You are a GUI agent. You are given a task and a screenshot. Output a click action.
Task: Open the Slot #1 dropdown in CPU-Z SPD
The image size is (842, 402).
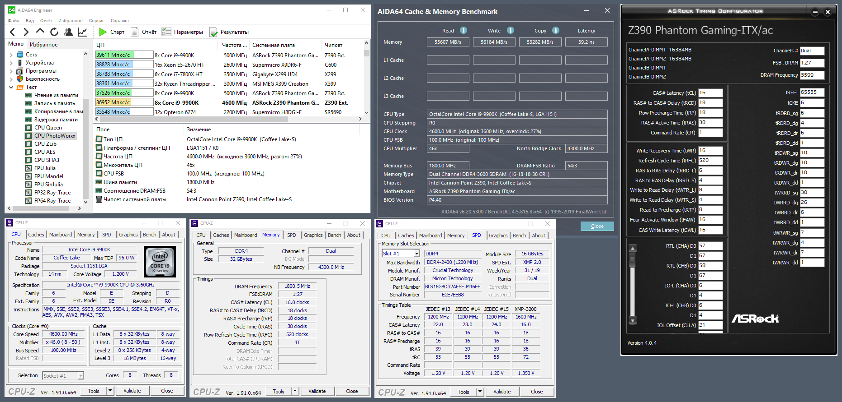click(x=416, y=254)
